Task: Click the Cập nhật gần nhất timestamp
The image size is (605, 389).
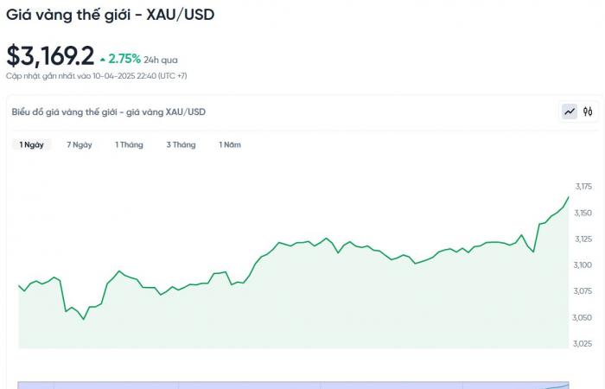Action: point(97,76)
